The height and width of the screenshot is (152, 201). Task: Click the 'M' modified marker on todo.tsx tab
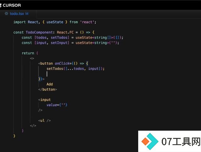(x=27, y=14)
